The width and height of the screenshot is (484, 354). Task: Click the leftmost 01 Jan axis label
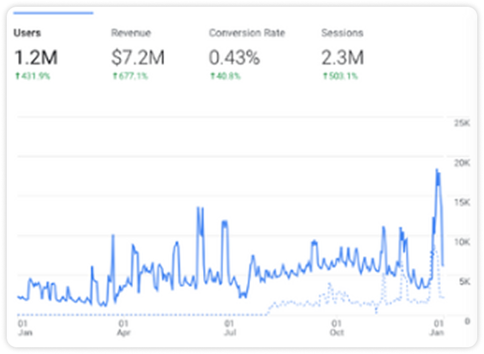(23, 328)
